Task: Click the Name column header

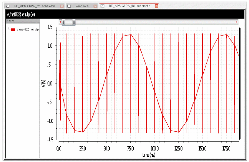Action: (x=10, y=20)
